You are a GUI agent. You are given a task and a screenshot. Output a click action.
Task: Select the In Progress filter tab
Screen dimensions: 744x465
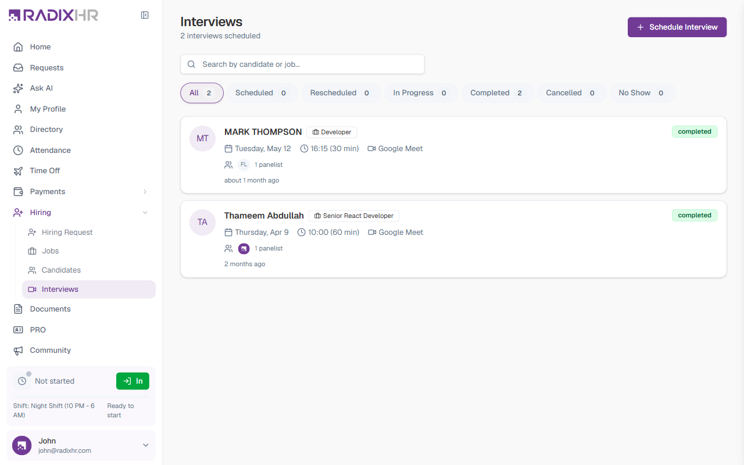click(x=421, y=93)
